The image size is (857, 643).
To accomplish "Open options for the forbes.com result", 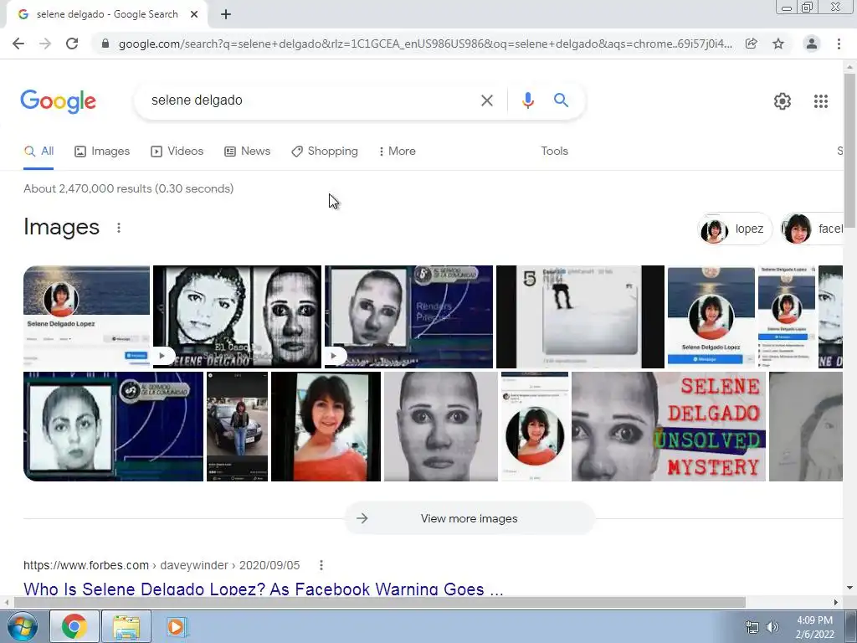I will (x=321, y=565).
